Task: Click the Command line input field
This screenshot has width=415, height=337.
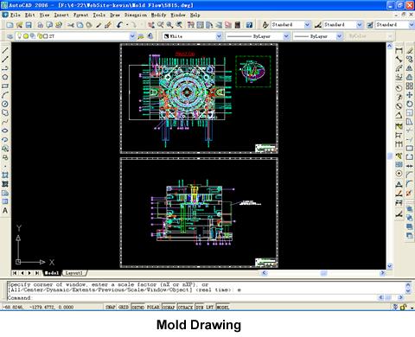Action: point(190,297)
